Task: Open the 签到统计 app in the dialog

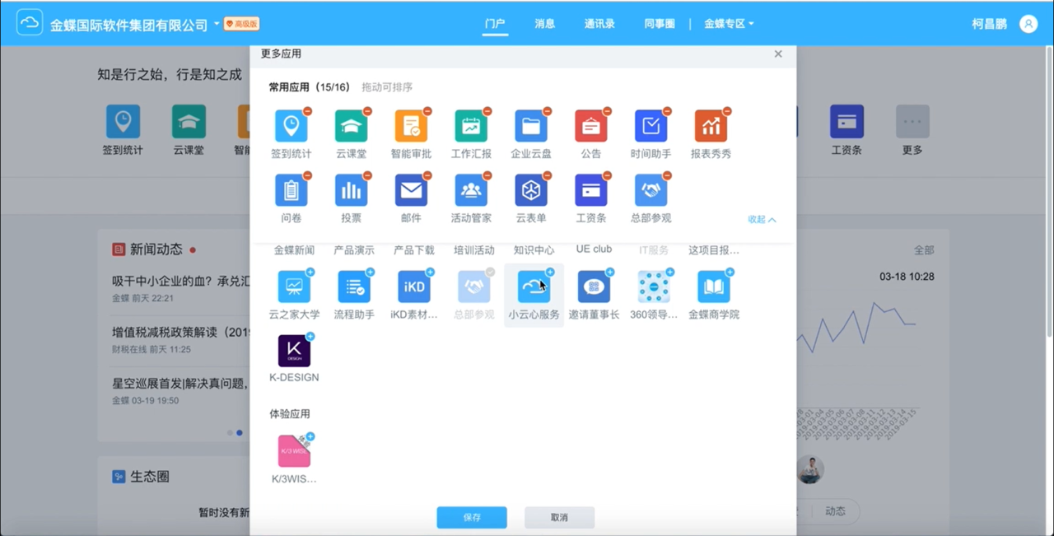Action: [x=291, y=126]
